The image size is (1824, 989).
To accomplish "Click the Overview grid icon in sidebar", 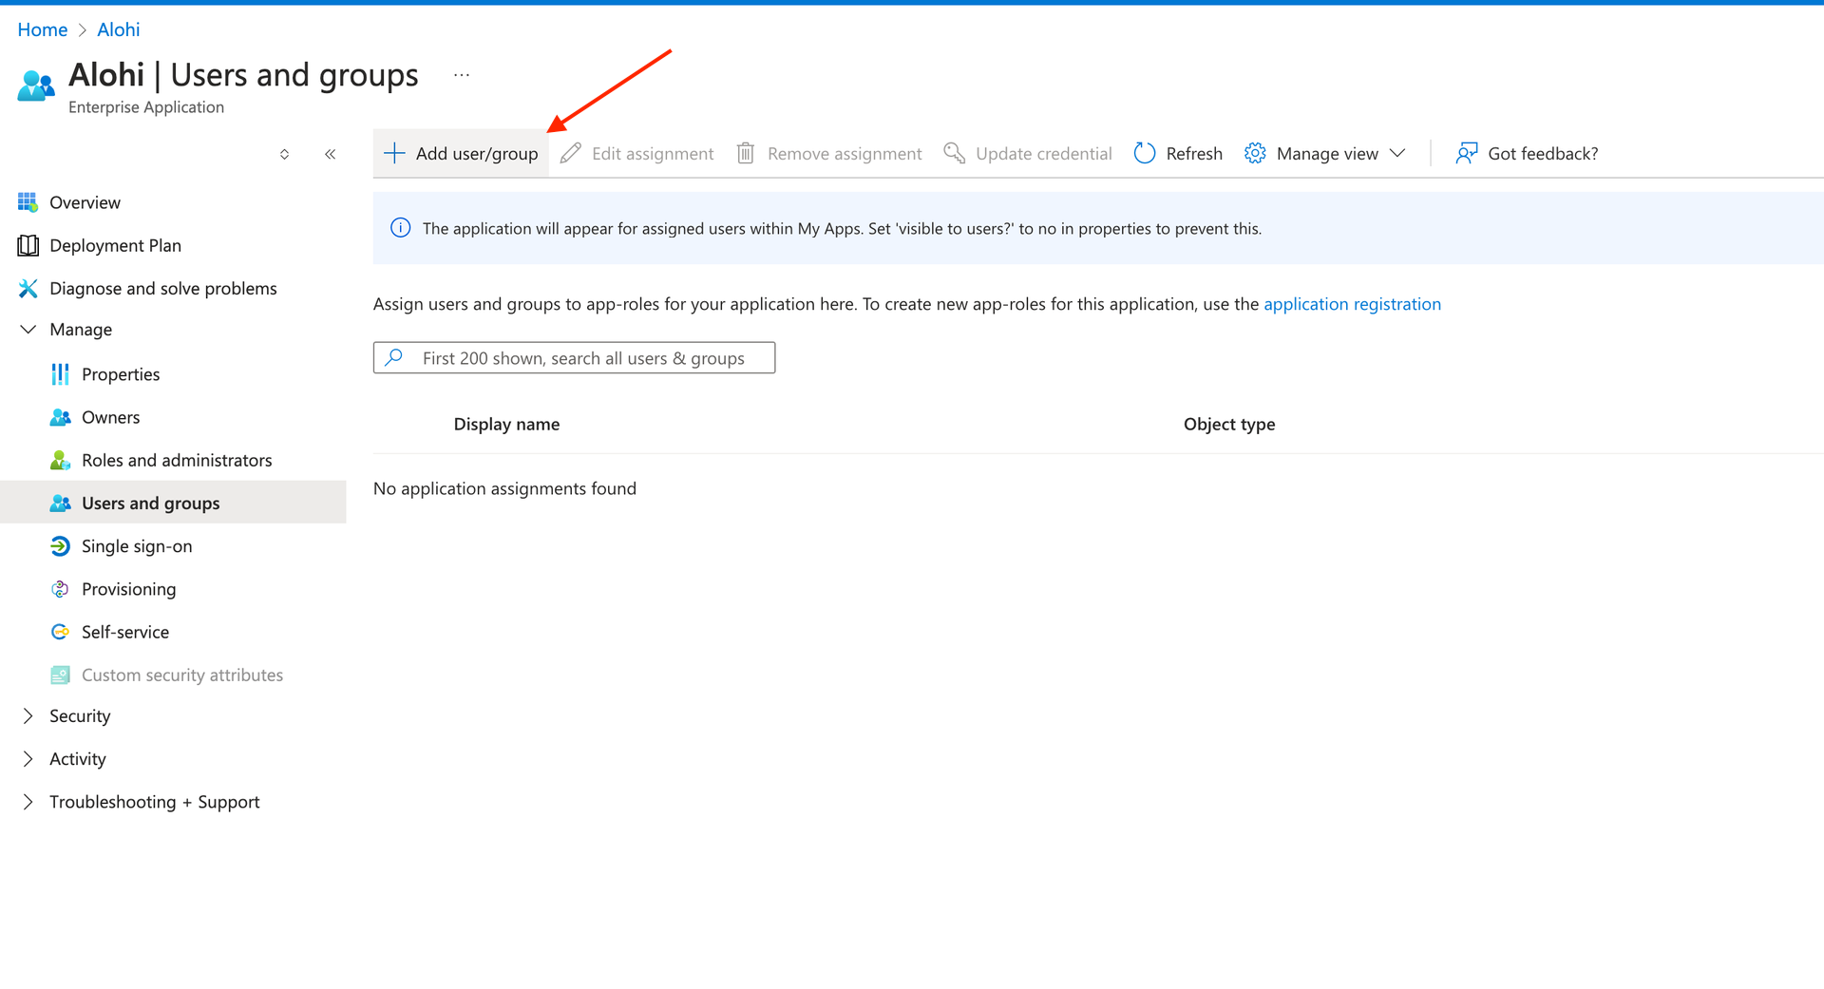I will (x=28, y=202).
